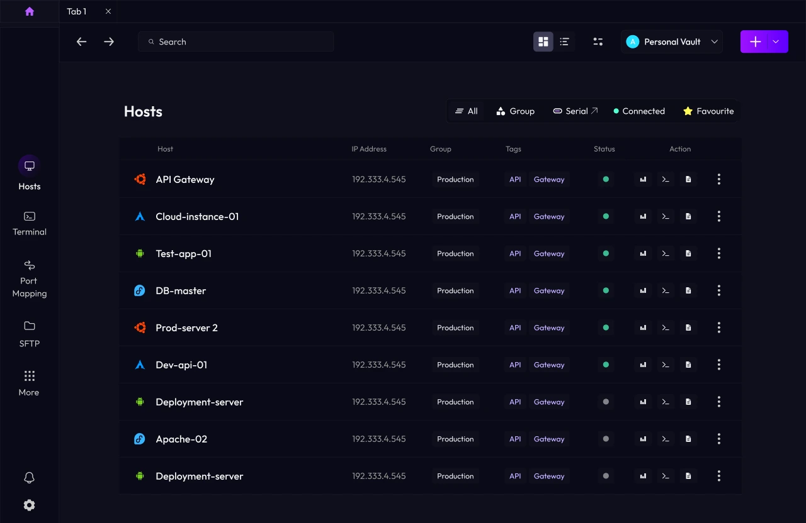Filter hosts by Favourite
This screenshot has height=523, width=806.
(708, 111)
